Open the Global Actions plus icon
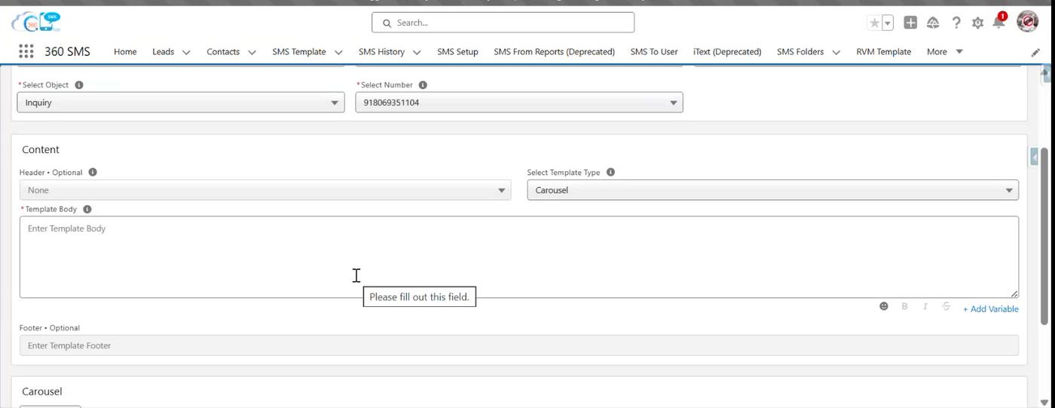This screenshot has width=1055, height=408. [910, 23]
